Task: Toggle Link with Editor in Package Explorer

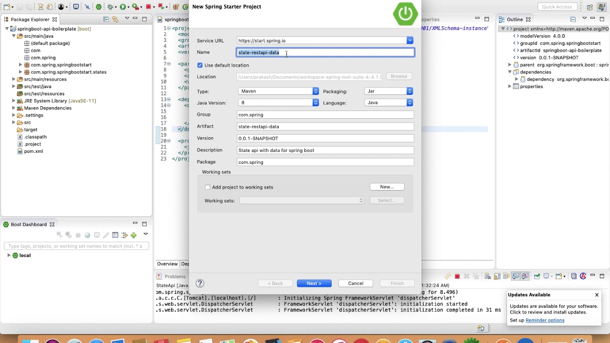Action: [115, 19]
